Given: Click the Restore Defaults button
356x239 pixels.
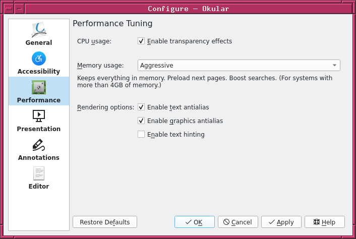Looking at the screenshot, I should (x=105, y=222).
